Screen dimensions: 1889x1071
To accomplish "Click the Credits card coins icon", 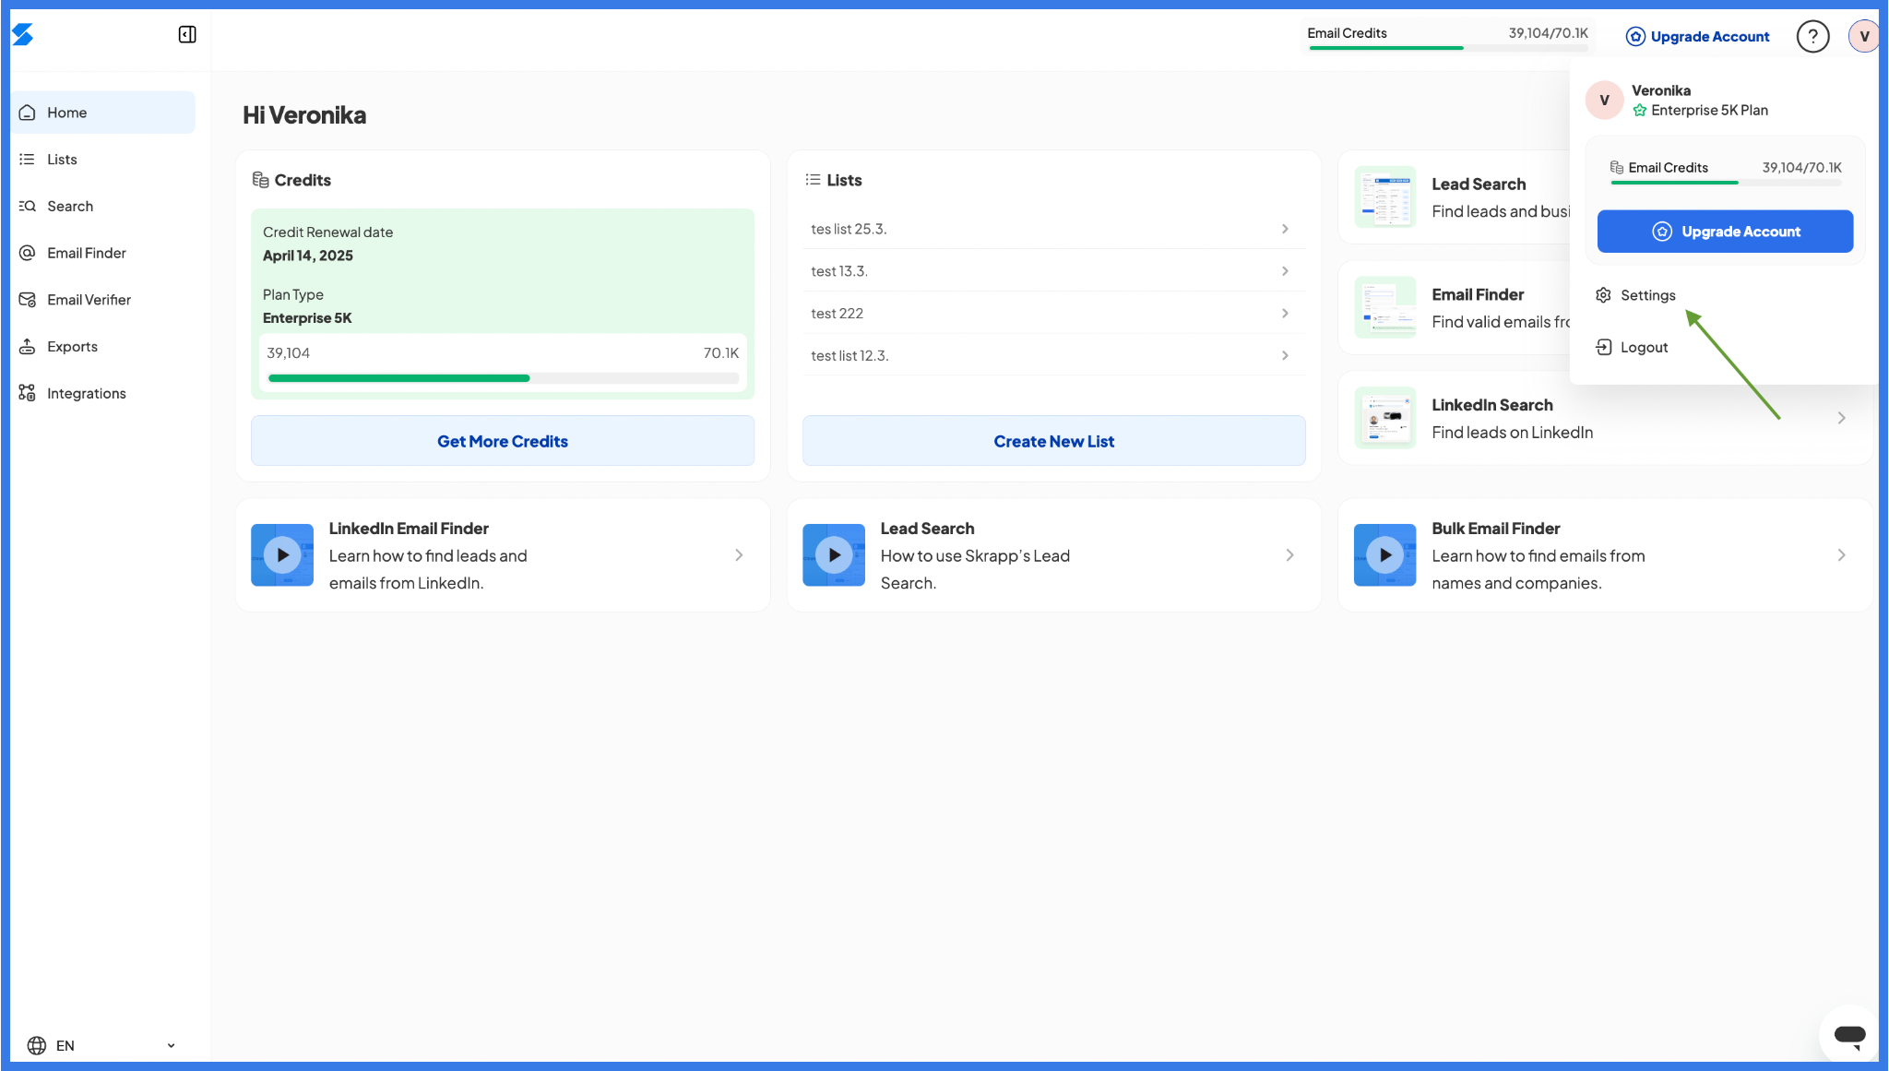I will [260, 180].
